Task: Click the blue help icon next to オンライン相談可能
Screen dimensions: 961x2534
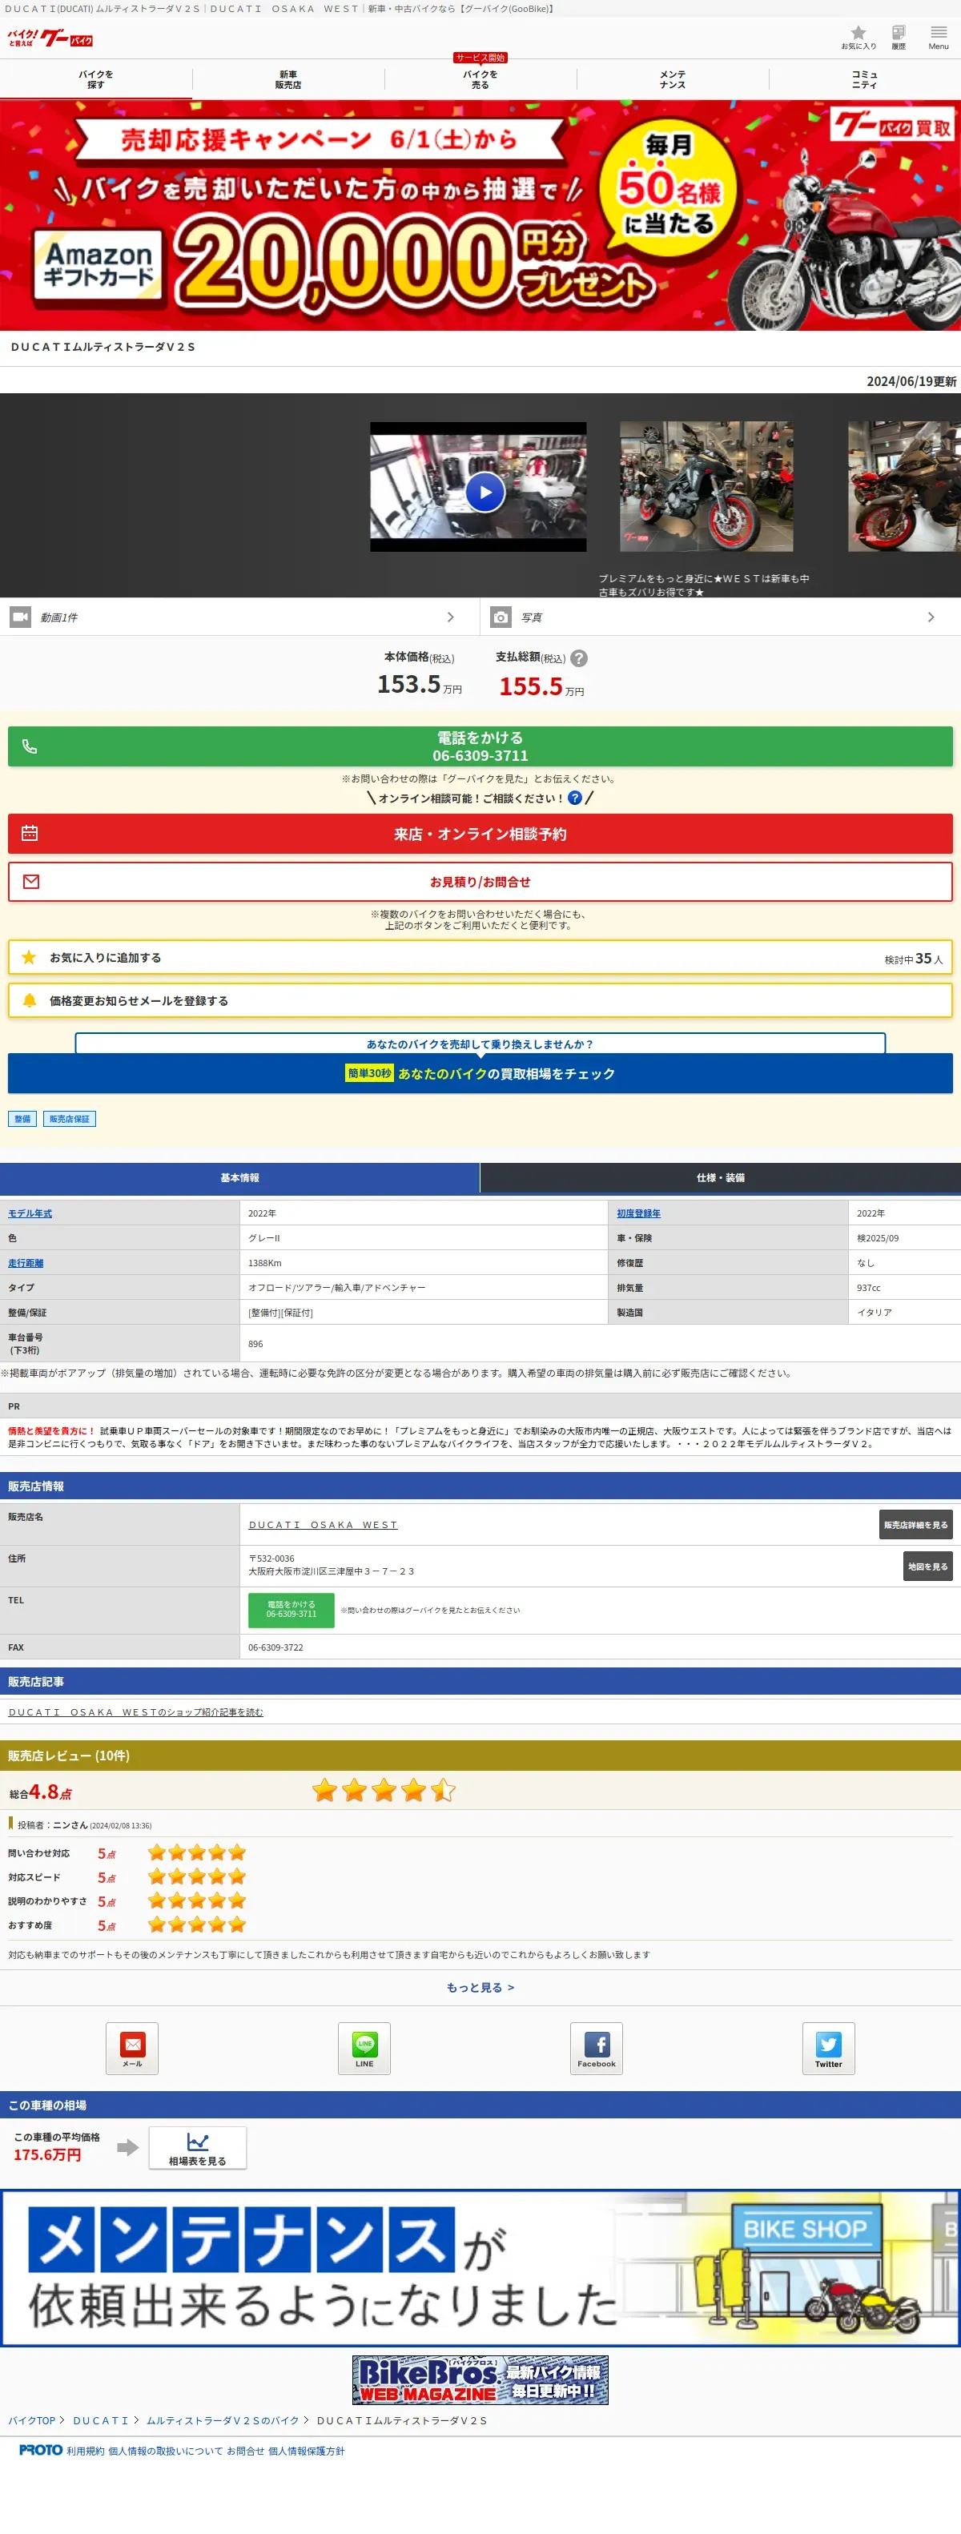Action: point(576,798)
